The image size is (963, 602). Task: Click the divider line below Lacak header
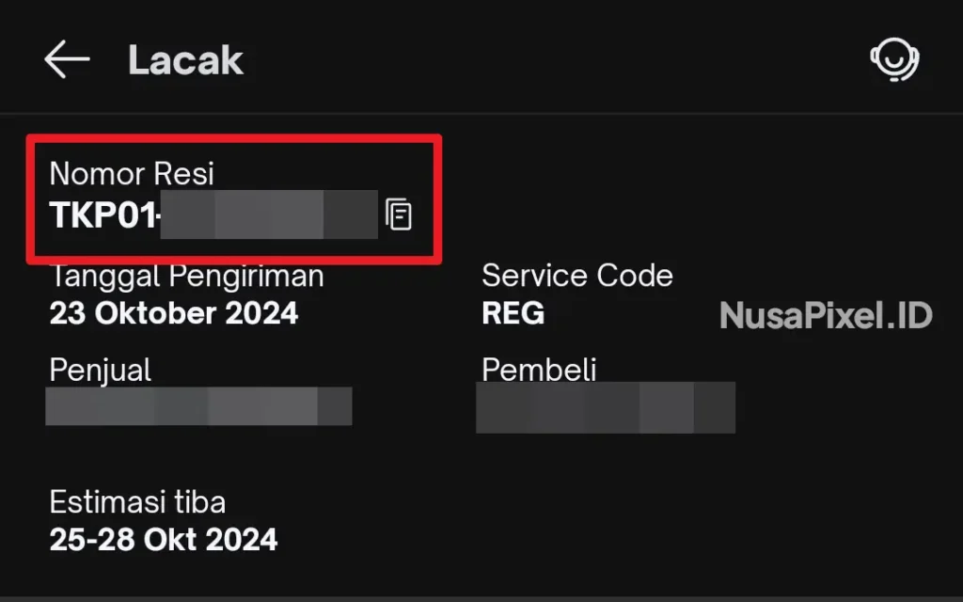point(481,115)
